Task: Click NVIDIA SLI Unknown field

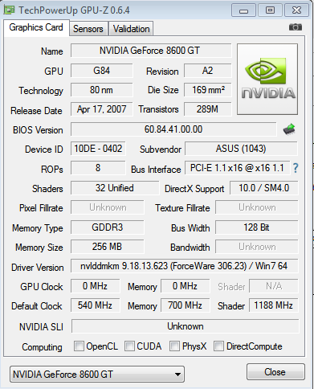Action: pyautogui.click(x=186, y=326)
